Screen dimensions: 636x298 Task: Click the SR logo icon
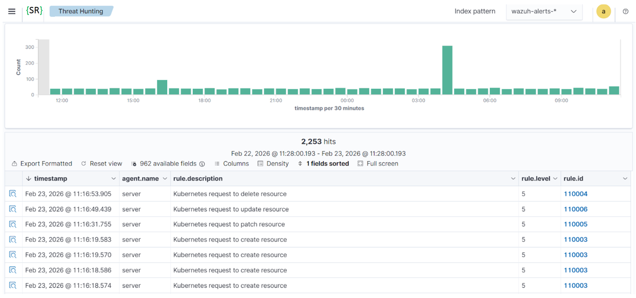(34, 11)
